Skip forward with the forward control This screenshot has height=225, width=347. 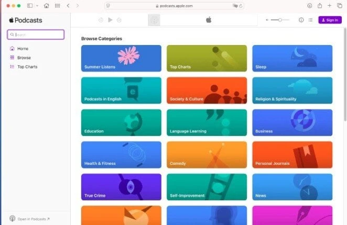[119, 20]
